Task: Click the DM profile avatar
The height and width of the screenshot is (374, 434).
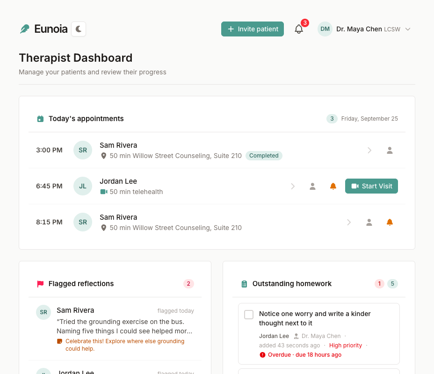Action: 325,29
